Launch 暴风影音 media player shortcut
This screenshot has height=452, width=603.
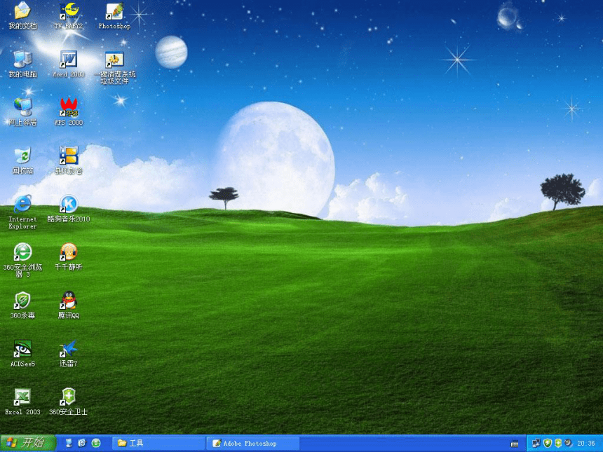69,160
